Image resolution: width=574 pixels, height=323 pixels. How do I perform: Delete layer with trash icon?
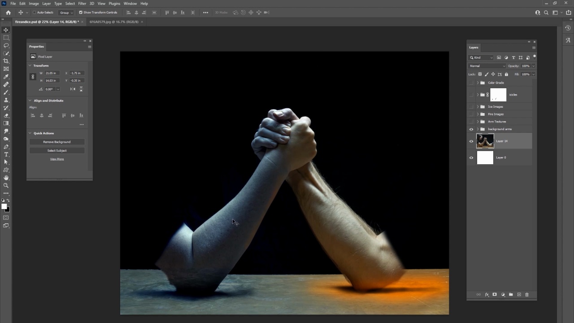(527, 295)
